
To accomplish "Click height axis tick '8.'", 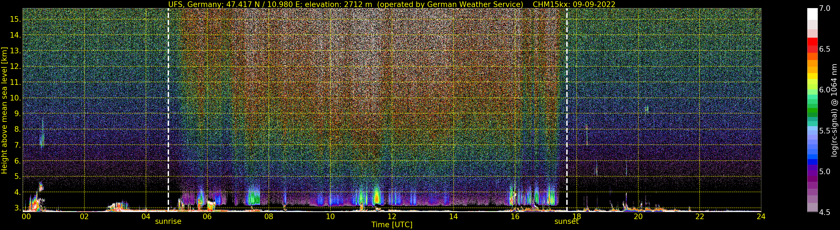I will (x=18, y=130).
